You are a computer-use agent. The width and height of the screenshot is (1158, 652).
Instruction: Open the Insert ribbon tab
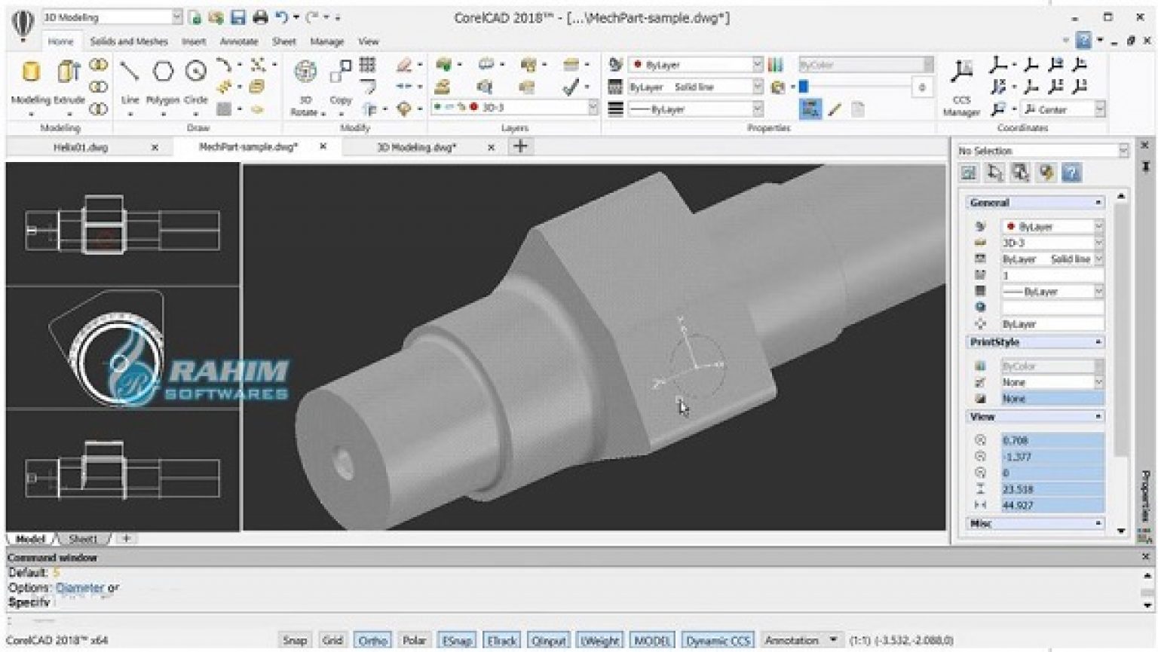(194, 41)
